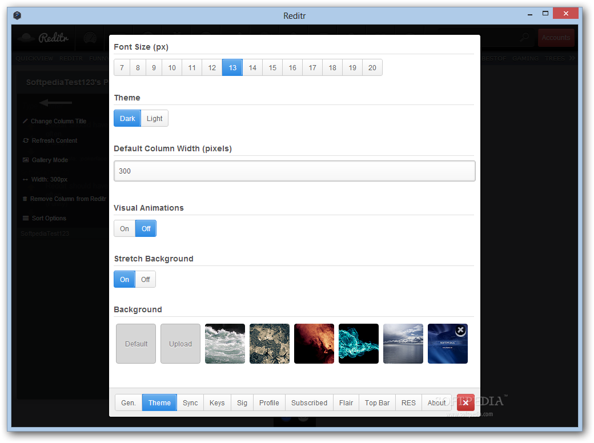
Task: Open the Sync settings tab
Action: [190, 403]
